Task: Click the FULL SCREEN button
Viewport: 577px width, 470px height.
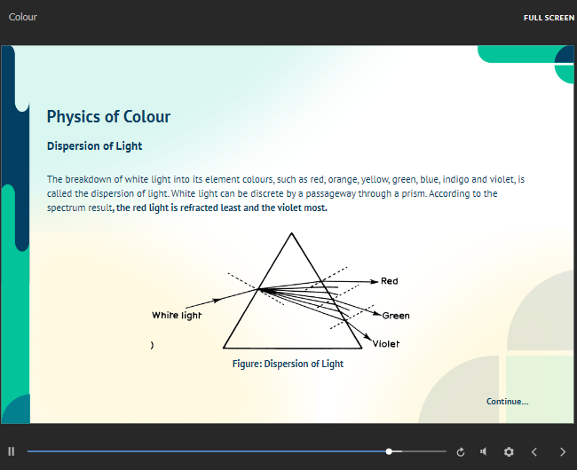Action: tap(549, 18)
